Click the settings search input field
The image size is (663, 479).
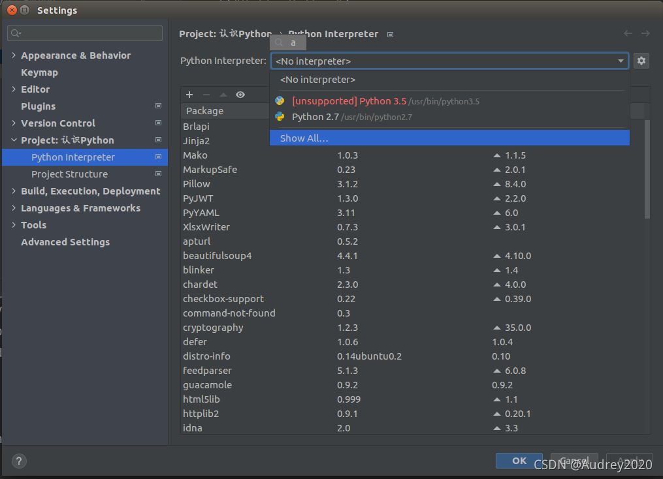click(x=85, y=33)
